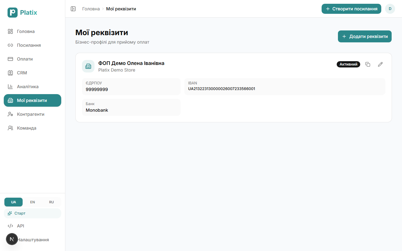
Task: Switch the language to UA
Action: [14, 202]
